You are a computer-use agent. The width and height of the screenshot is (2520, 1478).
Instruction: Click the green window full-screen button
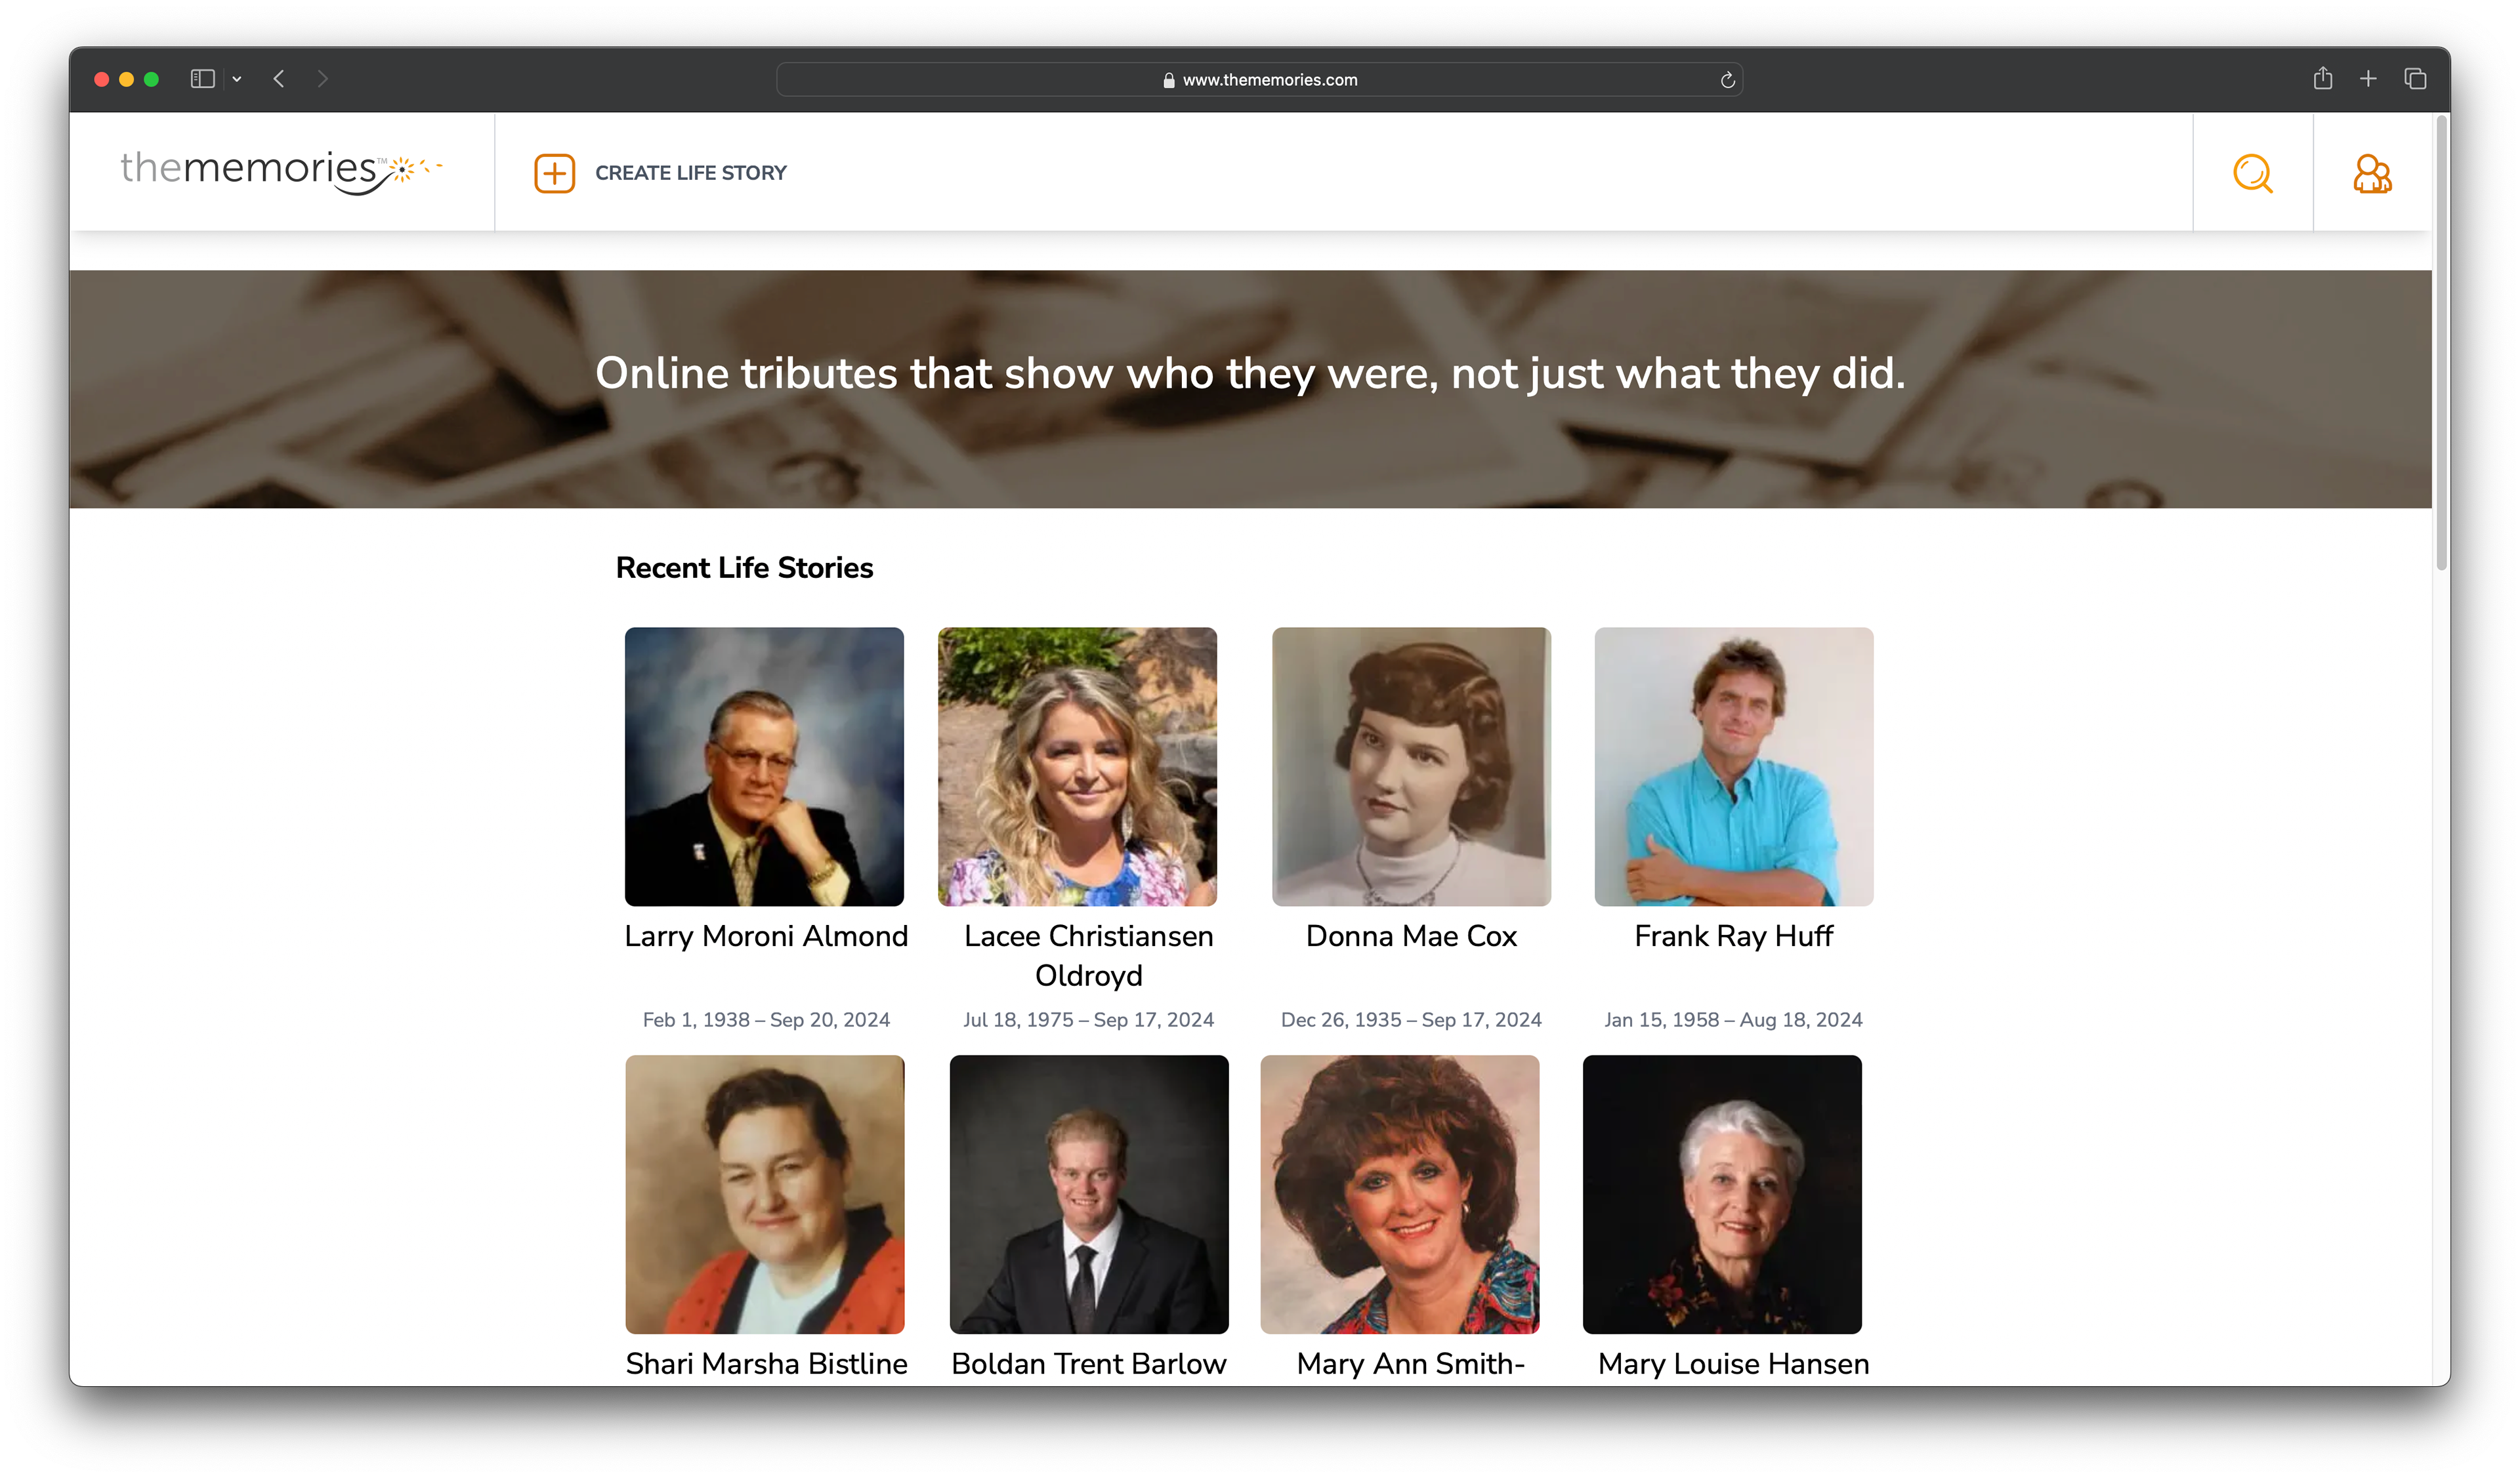(x=151, y=79)
